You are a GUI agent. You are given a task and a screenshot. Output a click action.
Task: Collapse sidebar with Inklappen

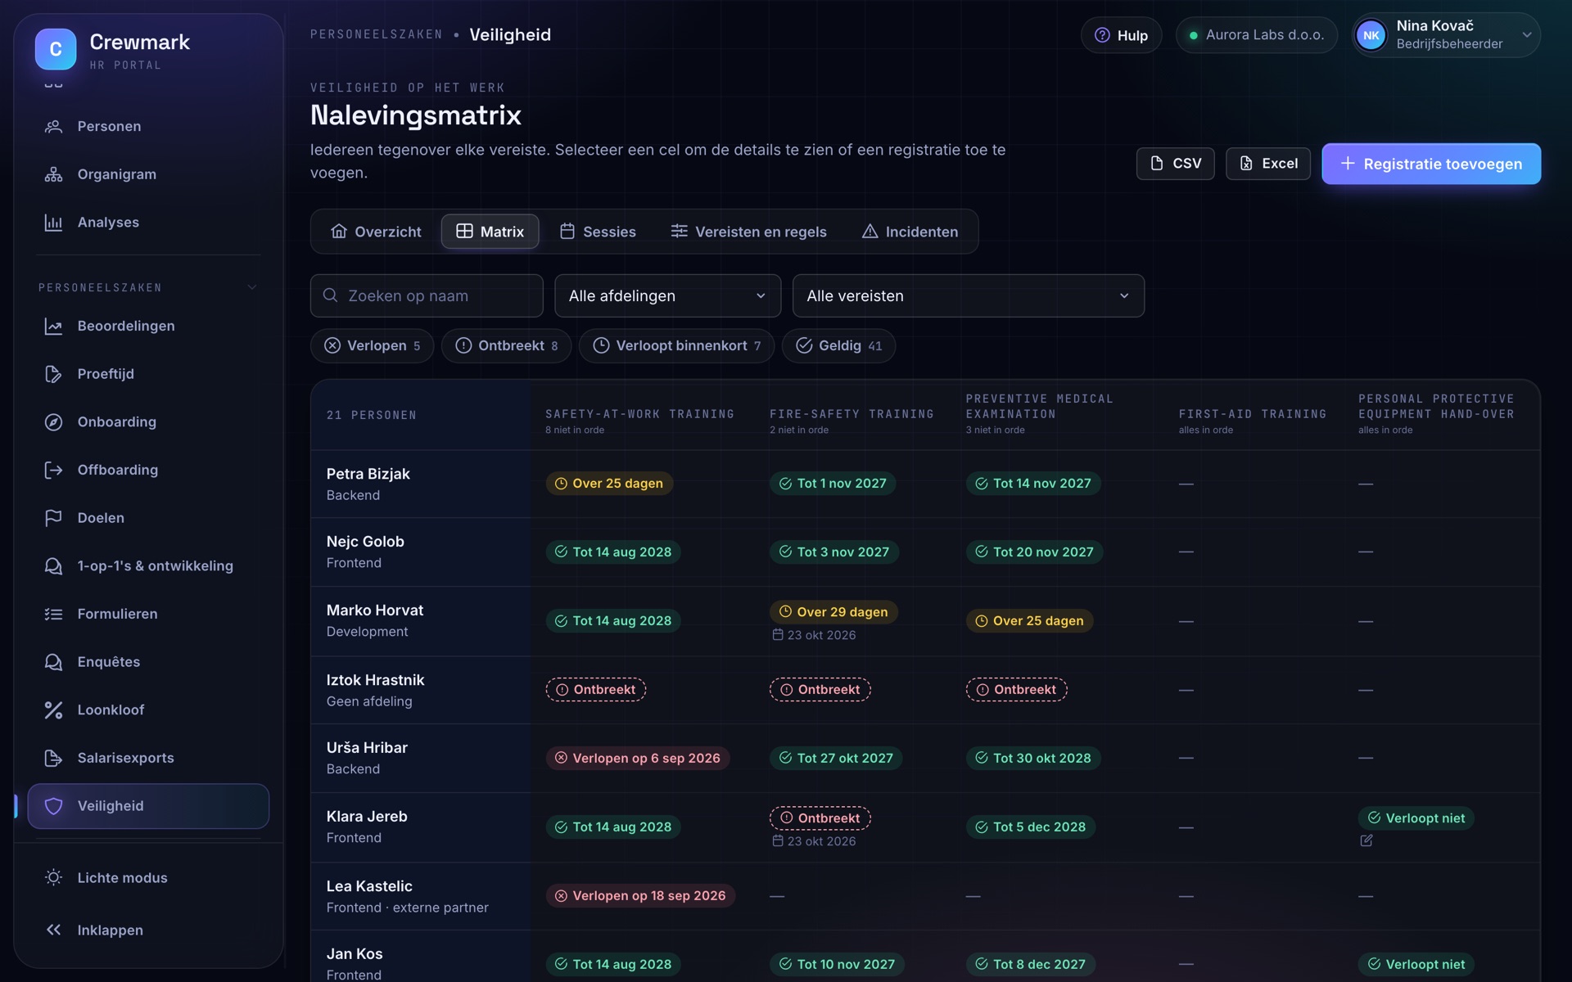[148, 930]
